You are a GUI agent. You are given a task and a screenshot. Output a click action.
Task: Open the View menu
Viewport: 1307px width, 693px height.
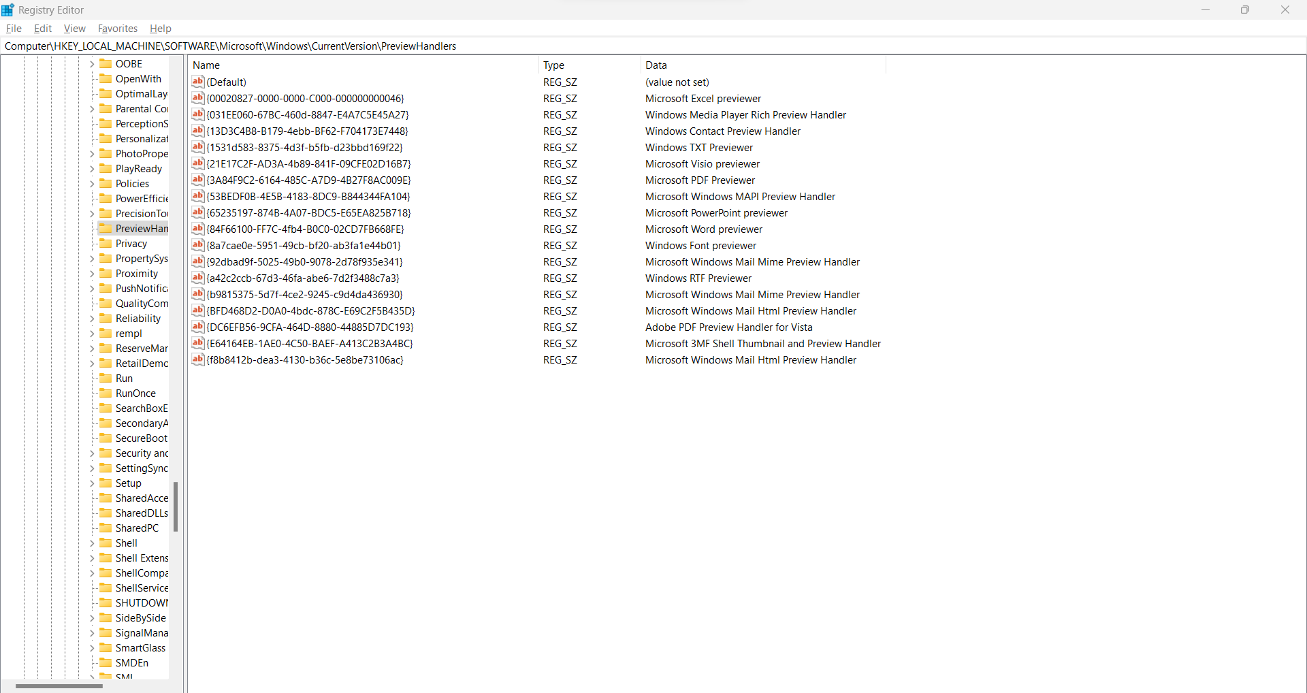[x=74, y=29]
